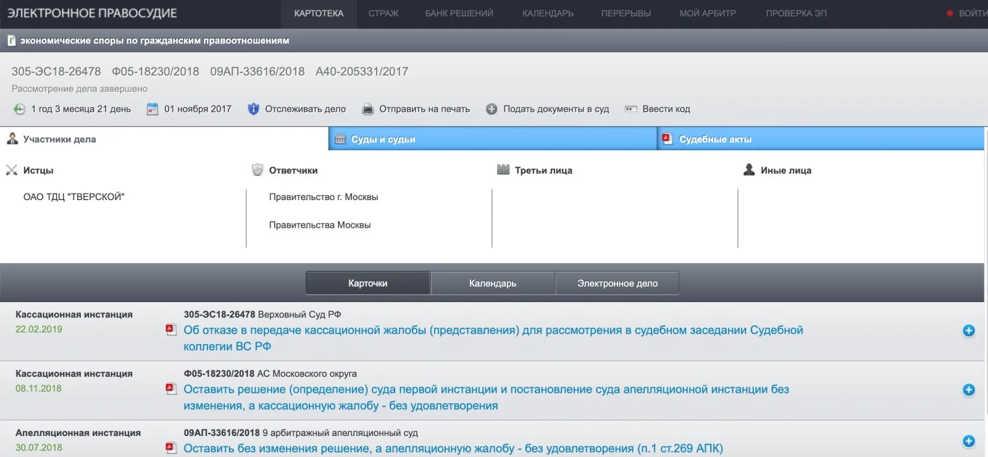Select plaintiff ОАО ТДЦ "ТВЕРСКОЙ"
Image resolution: width=988 pixels, height=457 pixels.
pyautogui.click(x=74, y=197)
